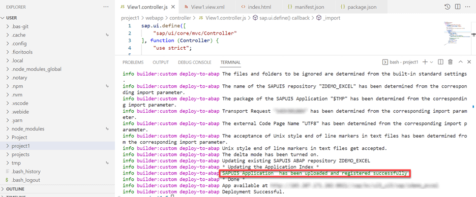Click project1 in the breadcrumb
This screenshot has width=476, height=197.
[x=130, y=18]
